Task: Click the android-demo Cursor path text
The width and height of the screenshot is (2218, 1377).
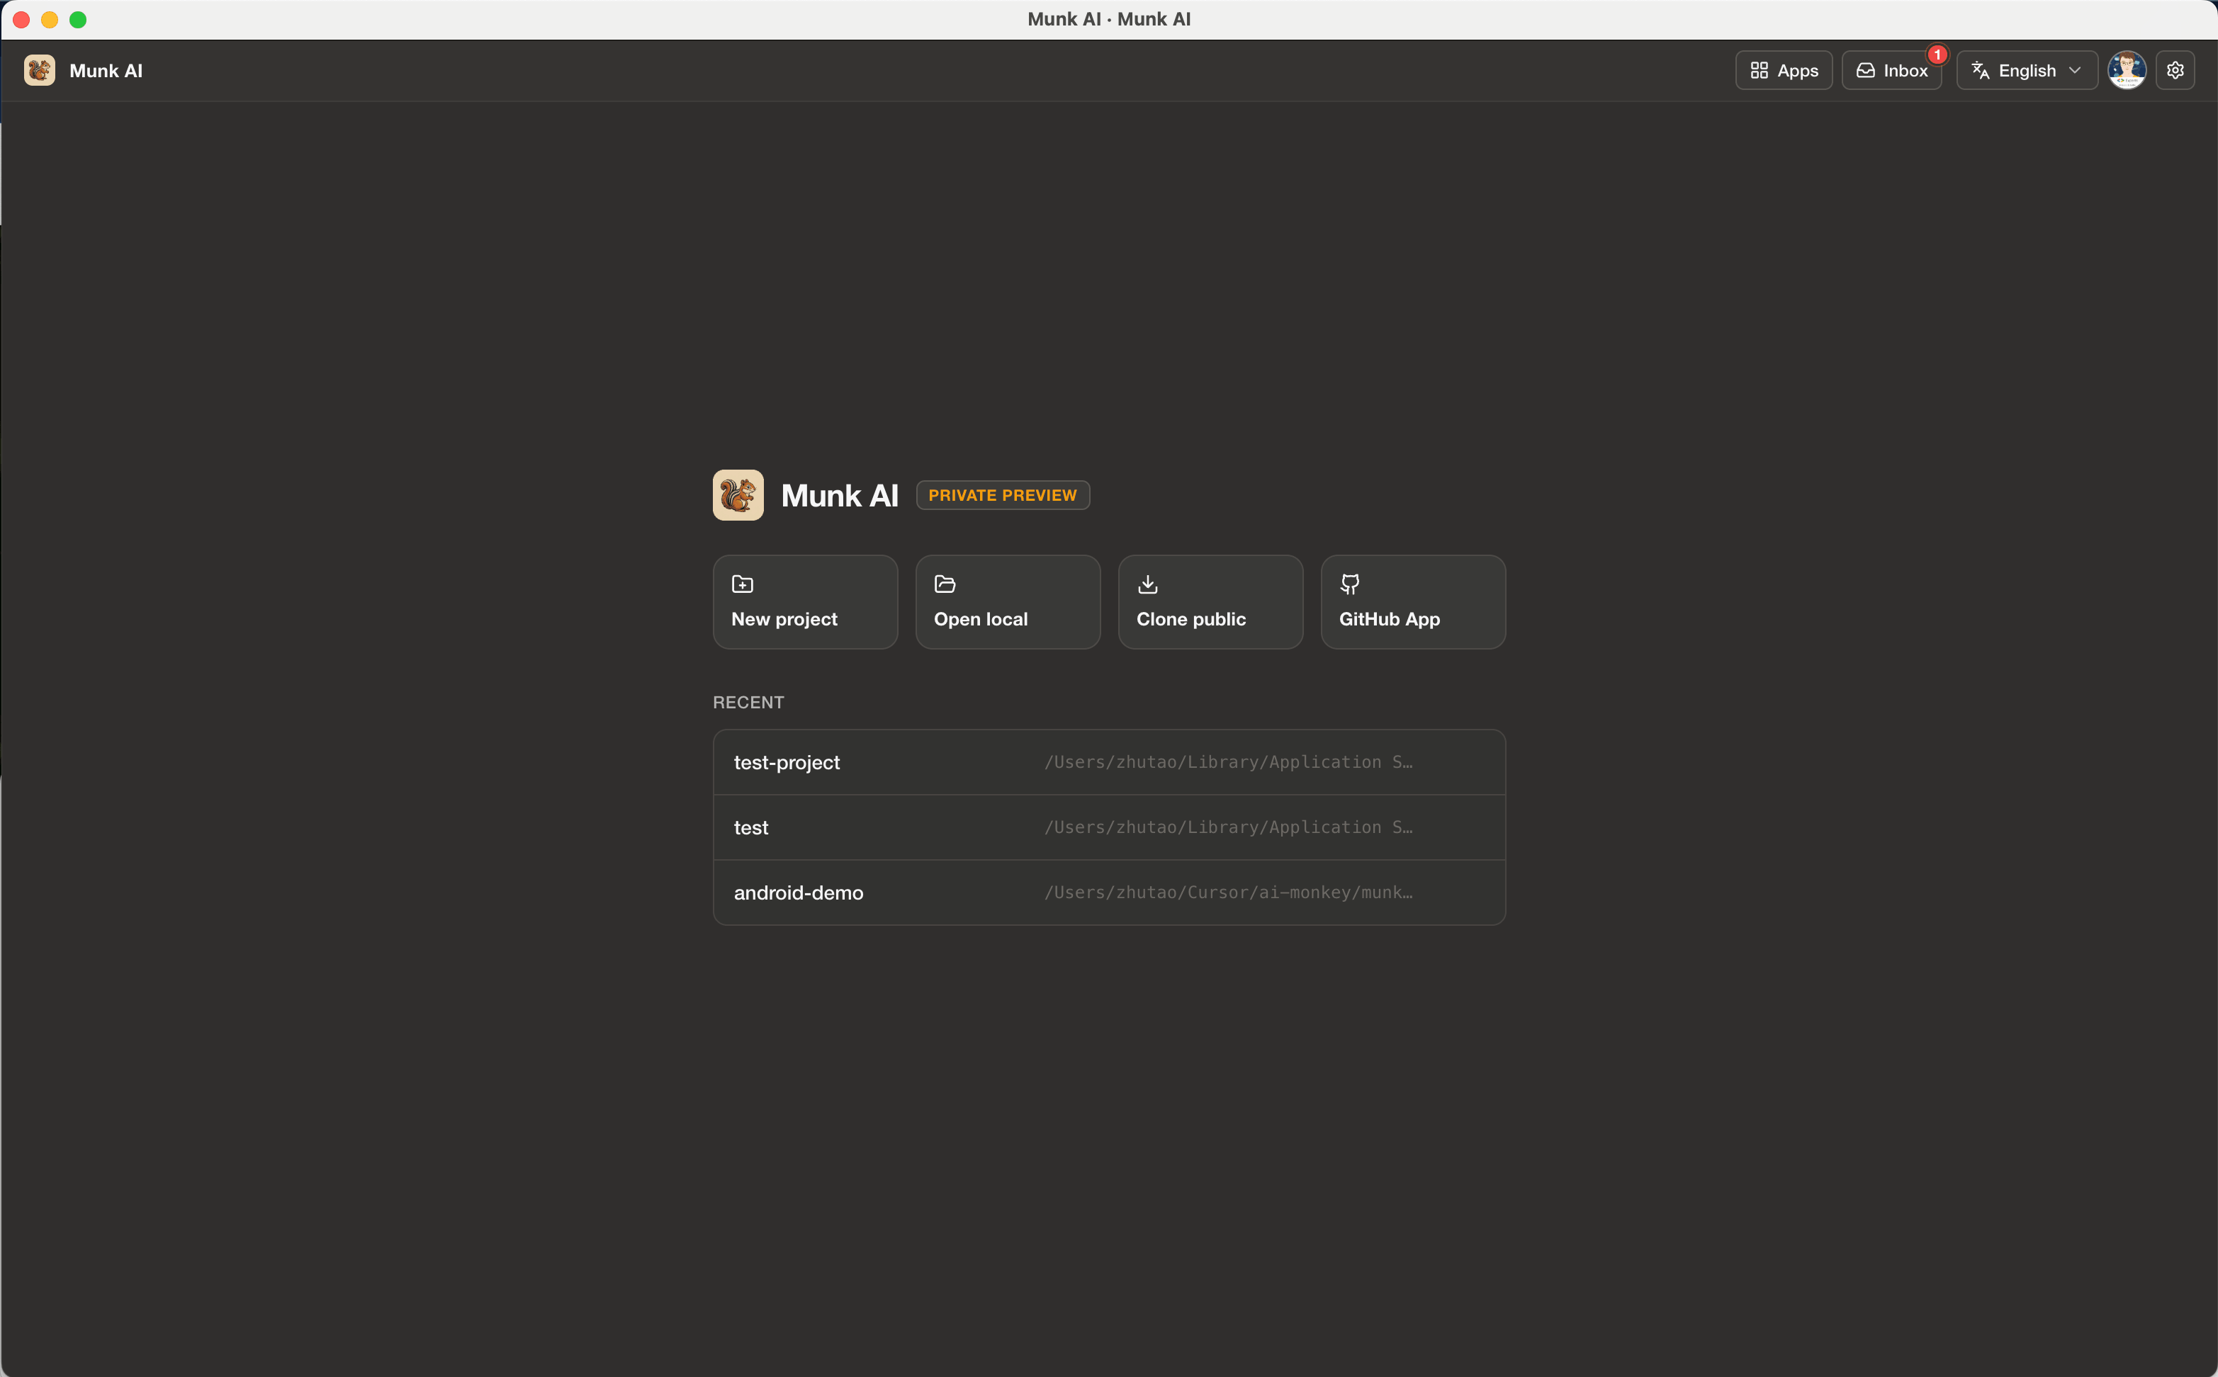Action: click(x=1228, y=892)
